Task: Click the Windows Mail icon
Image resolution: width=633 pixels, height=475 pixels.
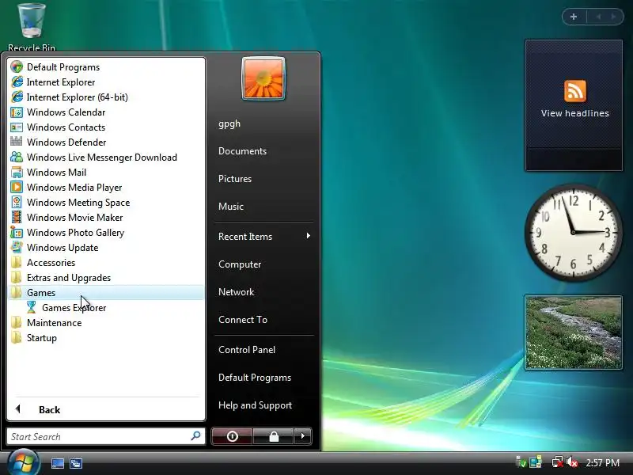Action: (x=17, y=173)
